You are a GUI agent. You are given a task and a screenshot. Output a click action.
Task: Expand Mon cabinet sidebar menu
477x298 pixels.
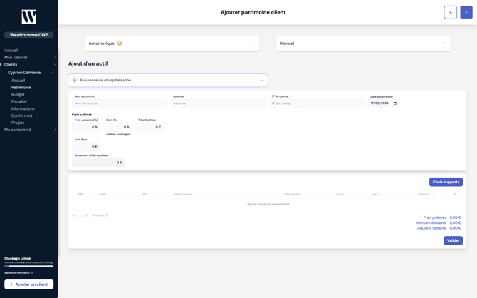point(55,58)
